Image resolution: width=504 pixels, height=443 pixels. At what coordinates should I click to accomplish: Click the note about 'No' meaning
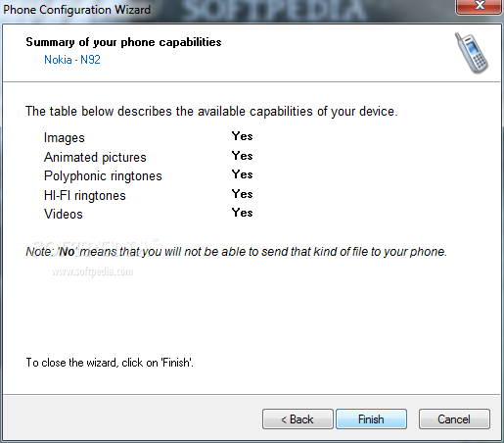(x=237, y=252)
